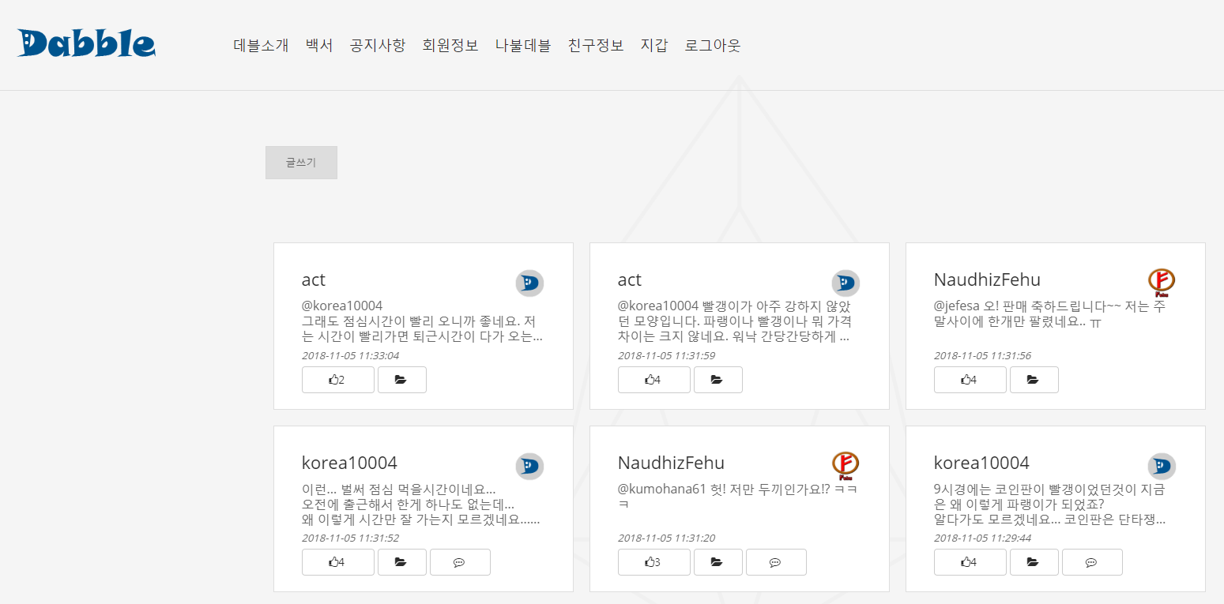Screen dimensions: 1224x604
Task: Click the Dabble logo
Action: tap(85, 44)
